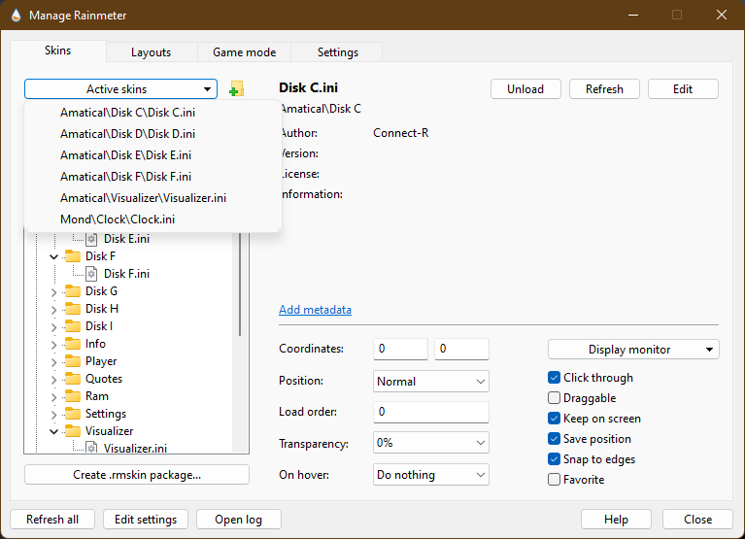Click the Refresh button
The image size is (745, 539).
pos(604,89)
